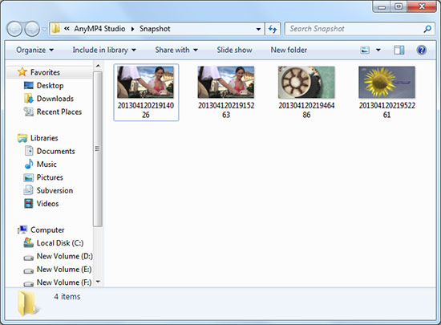
Task: Open the view options dropdown arrow
Action: (x=378, y=50)
